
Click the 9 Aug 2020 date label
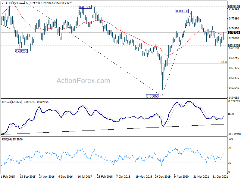tap(181, 176)
